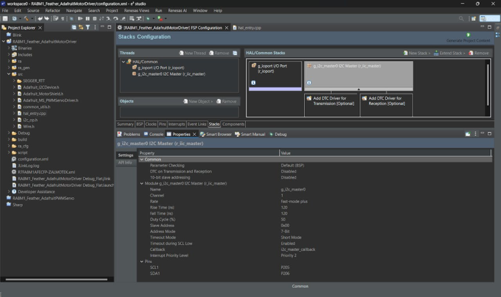Click link-with-editor icon in Project Explorer
Screen dimensions: 501x297
click(80, 27)
